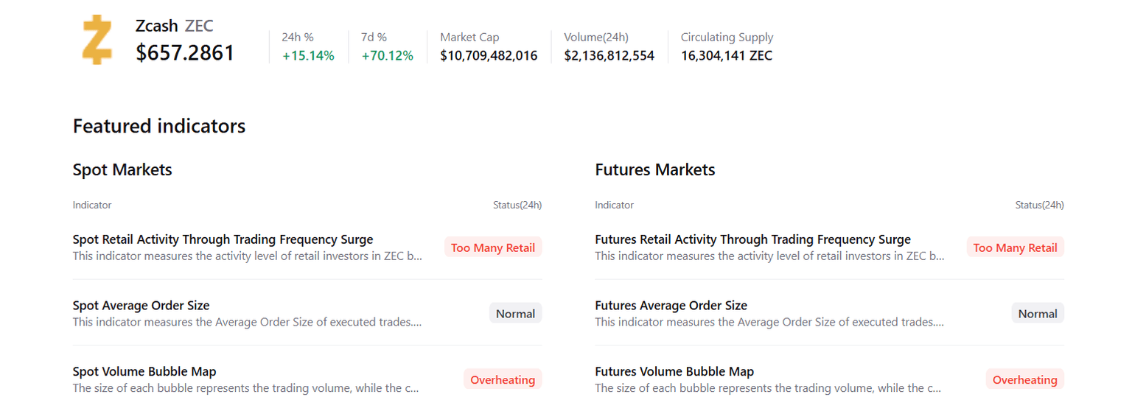Screen dimensions: 1132x411
Task: Click the Volume(24h) value
Action: point(609,55)
